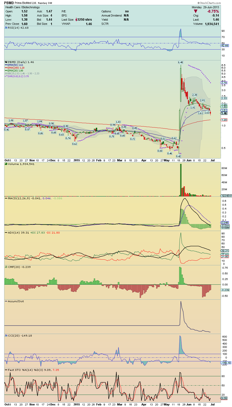Screen dimensions: 232x407
Task: Click the Ask value 1.47
Action: tap(49, 11)
